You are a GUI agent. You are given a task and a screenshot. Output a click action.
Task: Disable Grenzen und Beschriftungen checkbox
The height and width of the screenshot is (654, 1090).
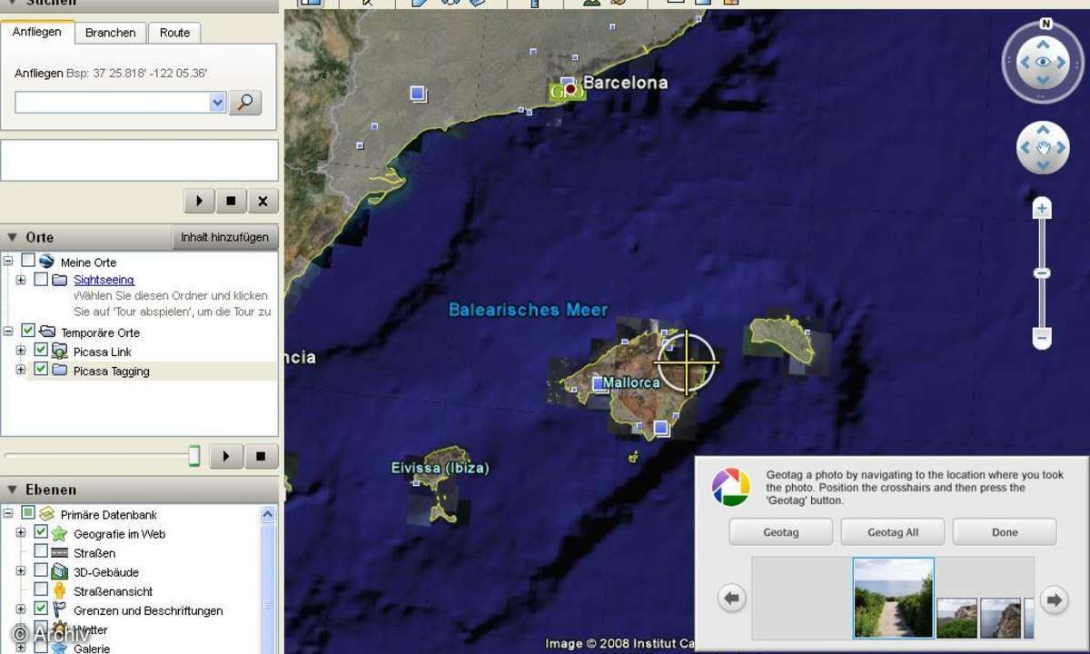click(40, 609)
